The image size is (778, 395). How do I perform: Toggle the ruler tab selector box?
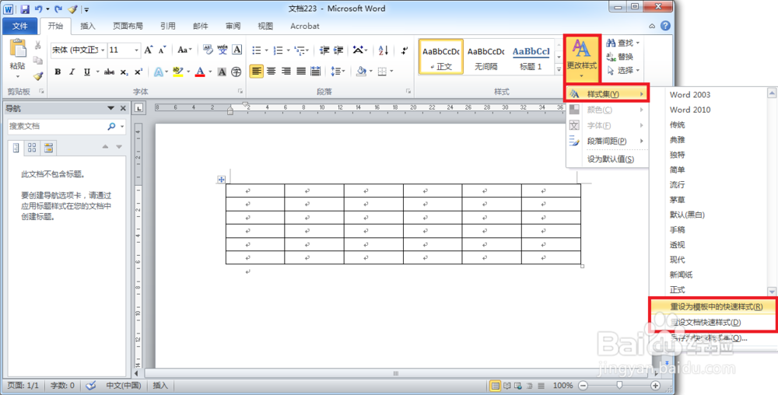tap(139, 107)
